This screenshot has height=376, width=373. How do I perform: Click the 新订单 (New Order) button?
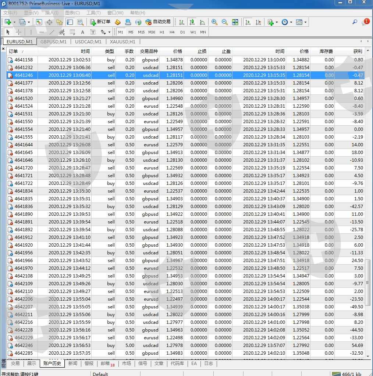100,22
